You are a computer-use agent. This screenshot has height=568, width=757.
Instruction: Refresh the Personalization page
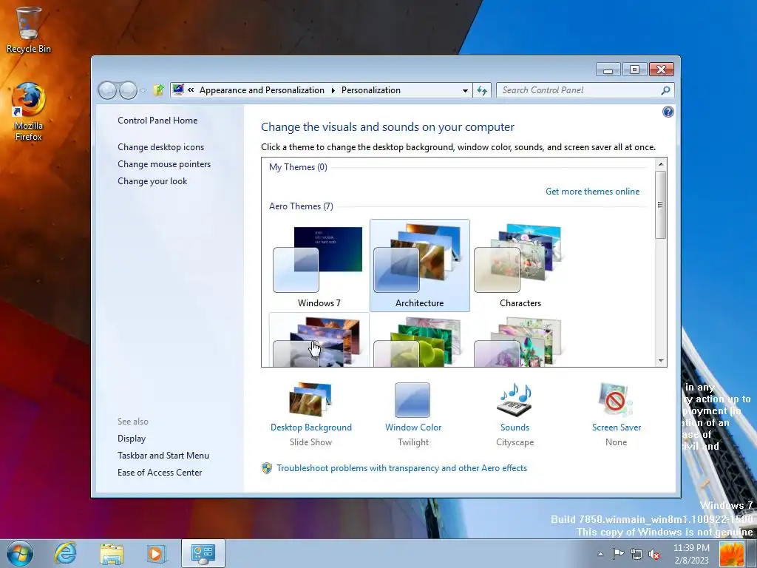click(x=482, y=90)
